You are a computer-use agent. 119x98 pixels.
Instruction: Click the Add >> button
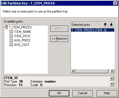point(59,29)
